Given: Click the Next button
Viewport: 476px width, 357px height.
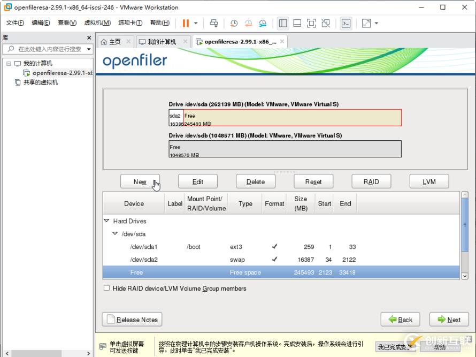Looking at the screenshot, I should [x=449, y=320].
